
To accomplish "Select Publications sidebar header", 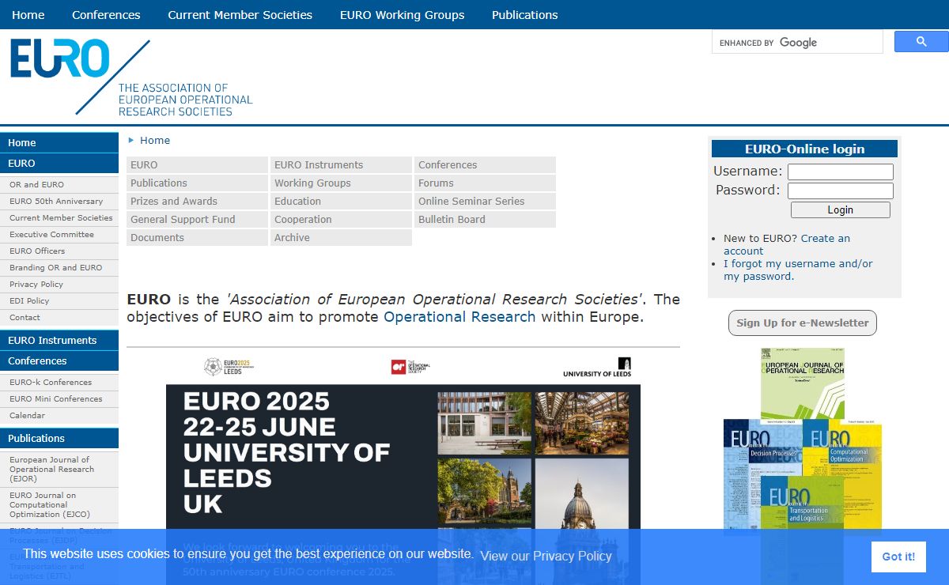I will pos(59,438).
